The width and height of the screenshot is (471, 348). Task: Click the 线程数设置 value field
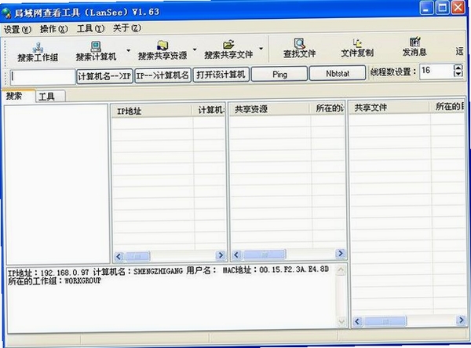[x=436, y=71]
